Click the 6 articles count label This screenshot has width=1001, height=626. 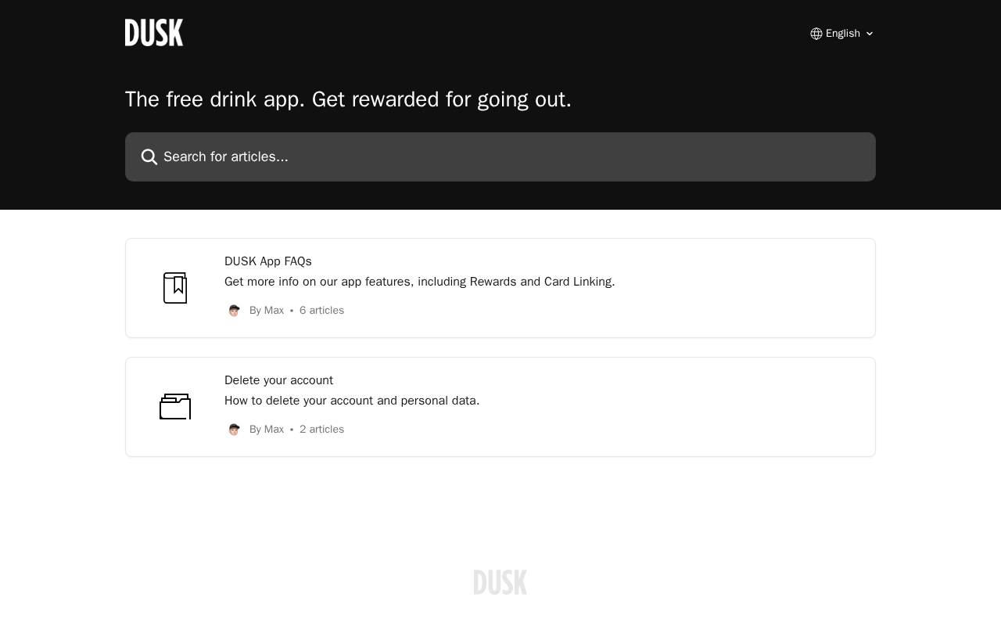pyautogui.click(x=321, y=311)
